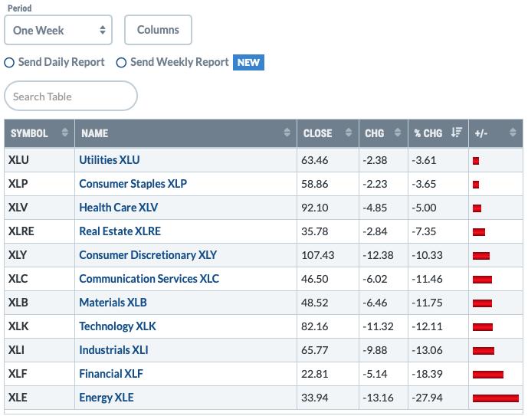Click the red bar for Financial XLF
528x416 pixels.
coord(488,375)
